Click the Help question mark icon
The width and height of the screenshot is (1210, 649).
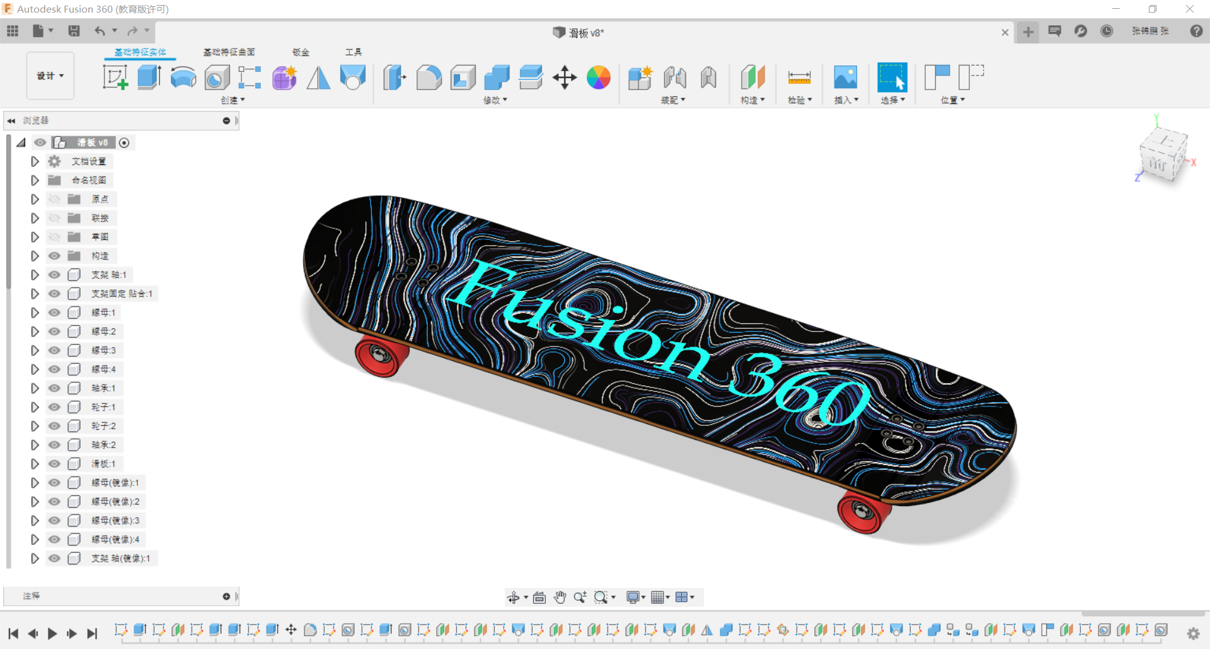click(1197, 31)
